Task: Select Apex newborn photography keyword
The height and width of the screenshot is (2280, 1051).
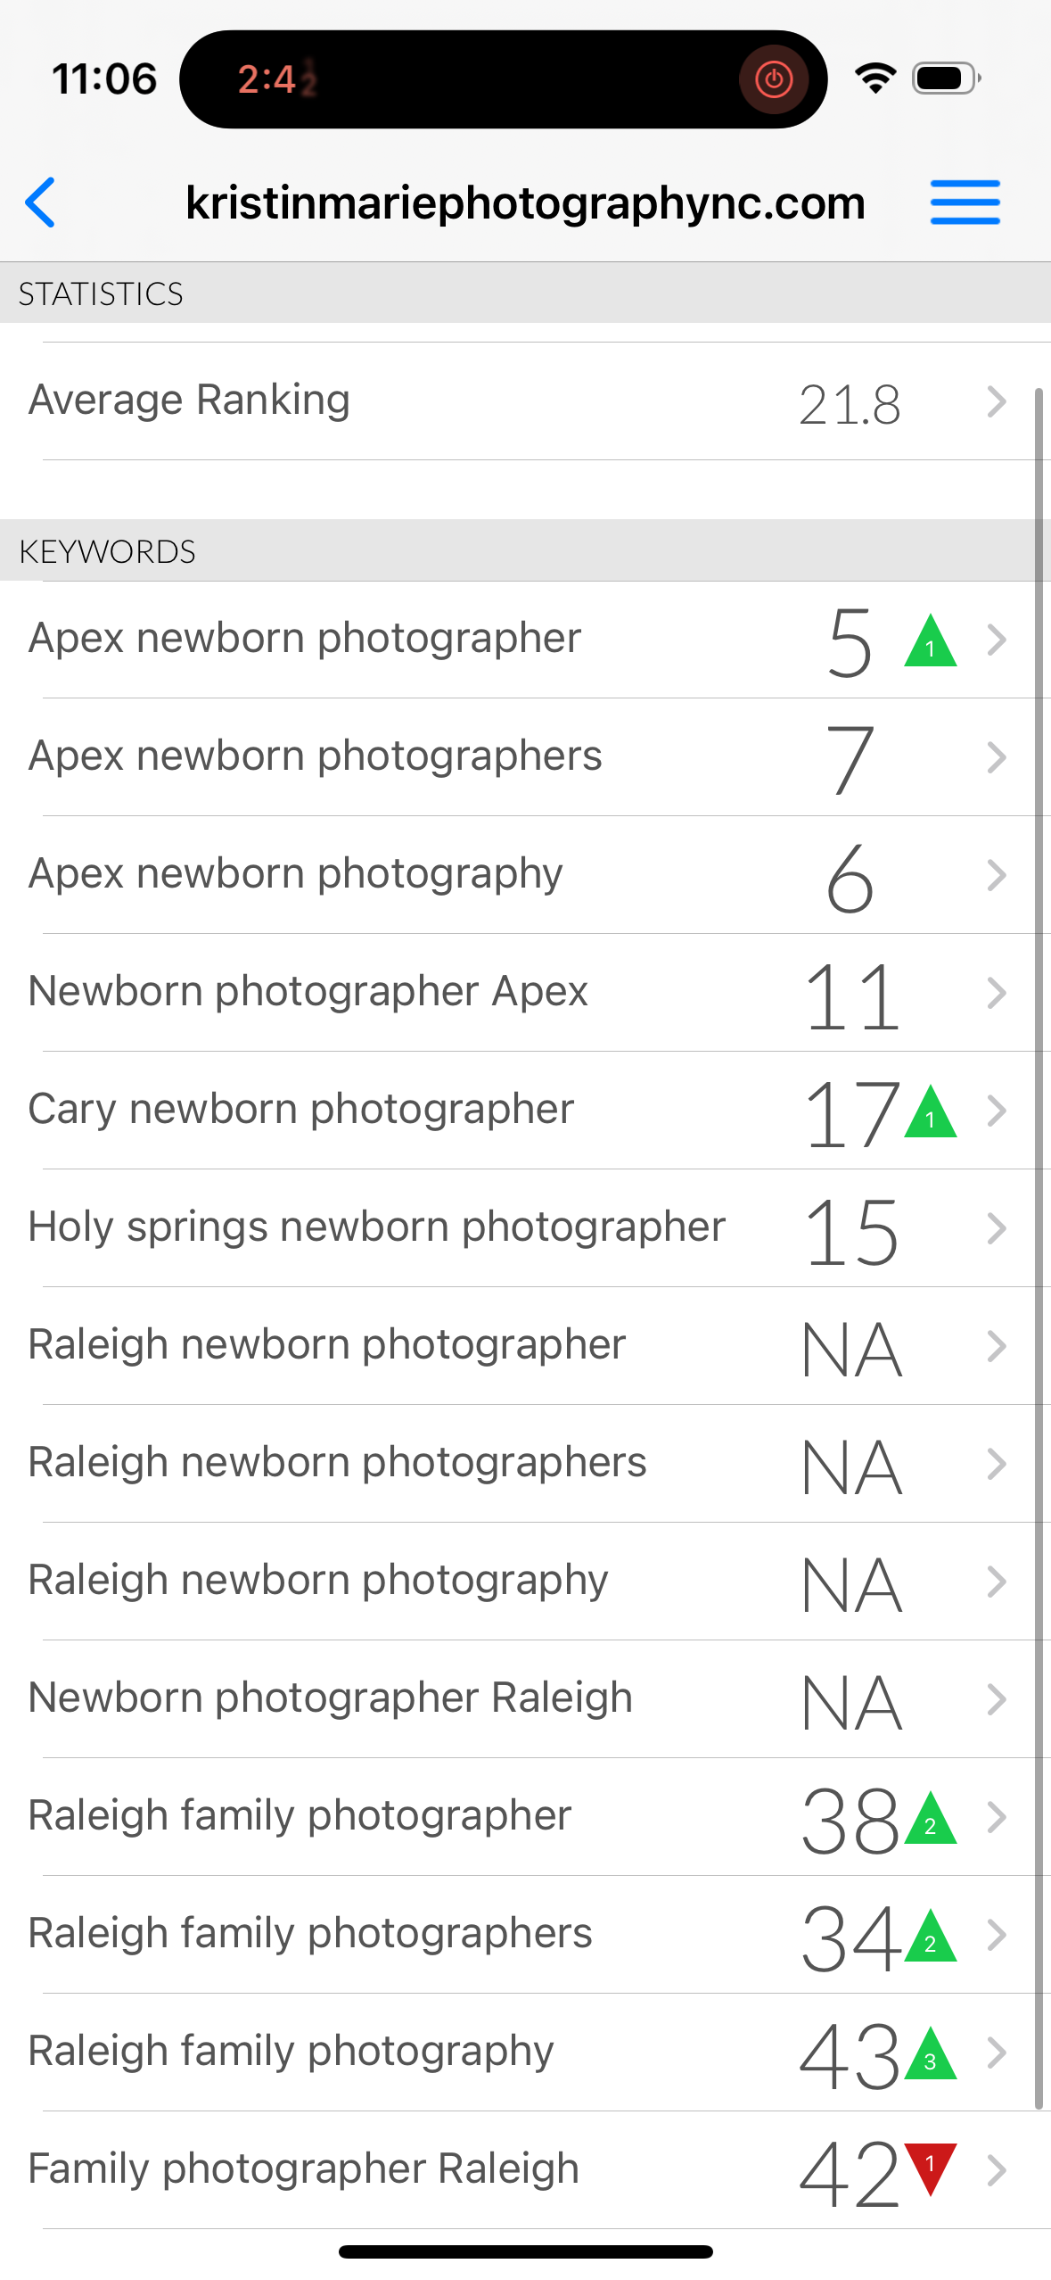Action: pos(296,873)
